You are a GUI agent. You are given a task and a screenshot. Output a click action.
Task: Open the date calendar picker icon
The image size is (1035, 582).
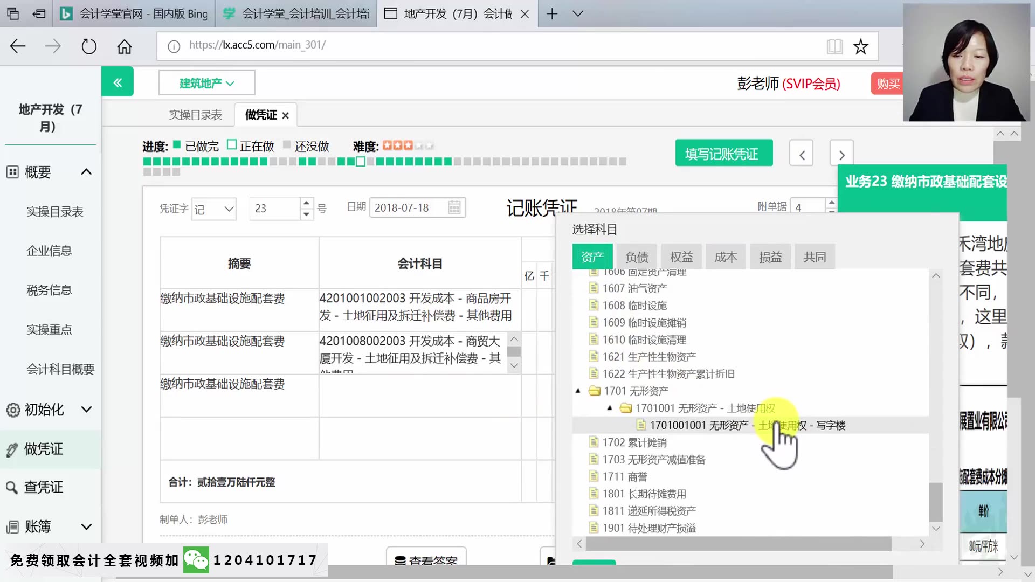click(454, 207)
